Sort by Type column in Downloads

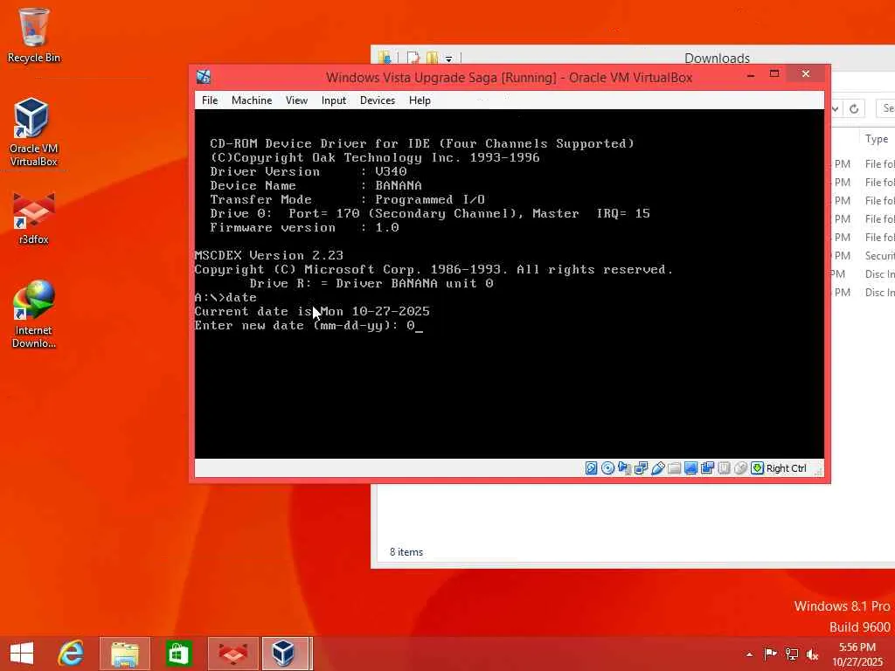[876, 139]
